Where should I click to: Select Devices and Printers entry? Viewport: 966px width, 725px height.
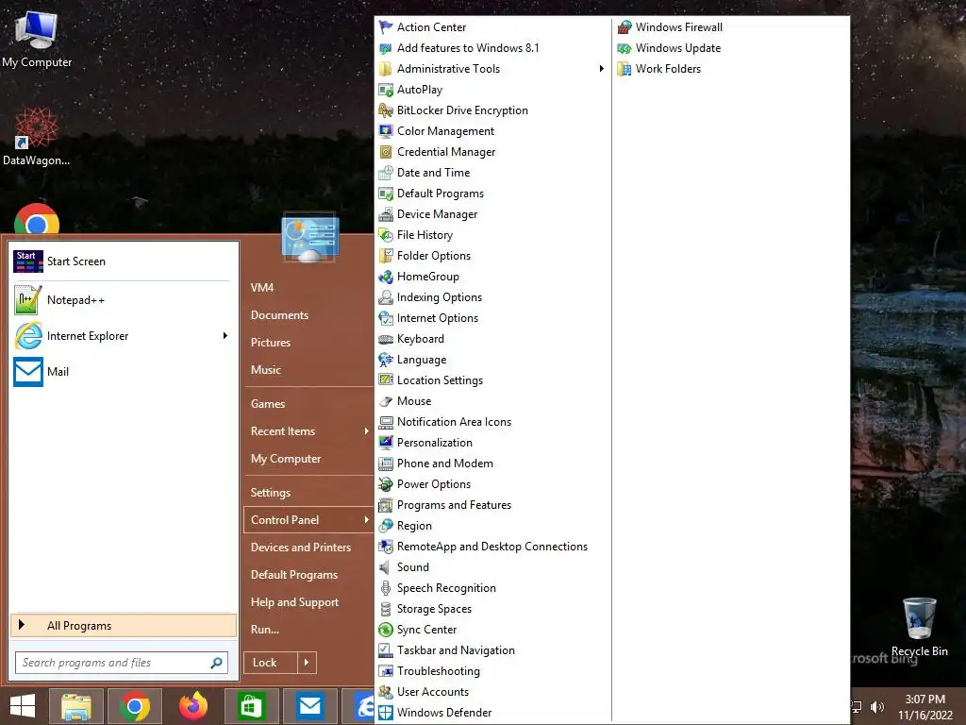pyautogui.click(x=301, y=548)
